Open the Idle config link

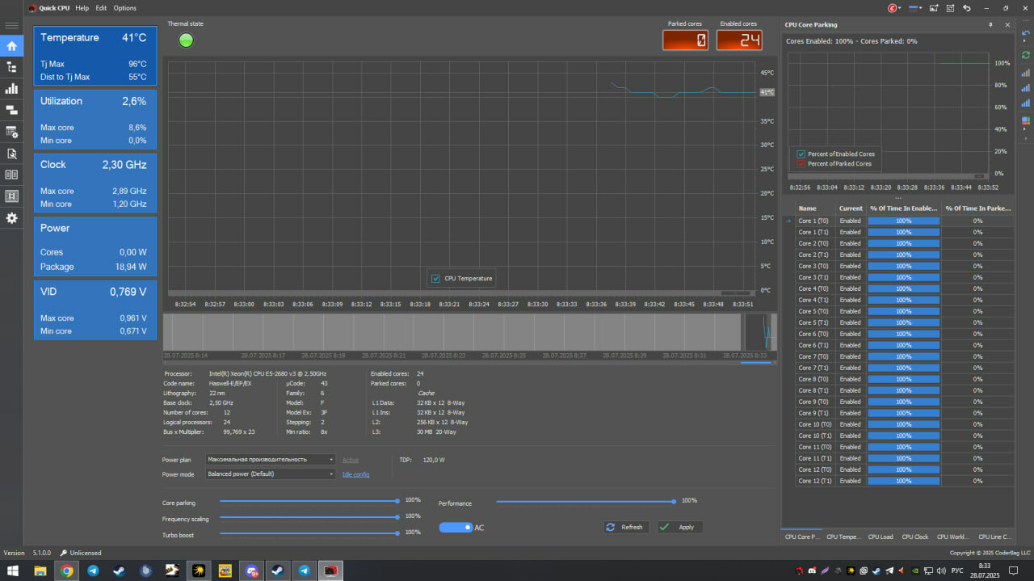tap(355, 474)
